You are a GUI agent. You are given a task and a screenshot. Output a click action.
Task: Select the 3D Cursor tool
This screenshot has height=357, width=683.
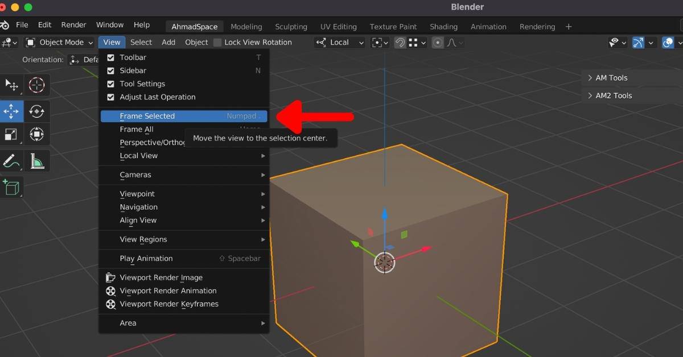[36, 85]
